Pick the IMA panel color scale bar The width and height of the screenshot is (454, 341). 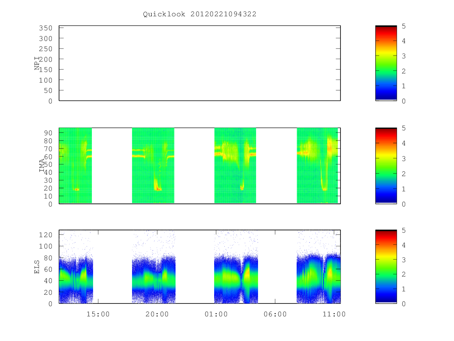pos(386,166)
